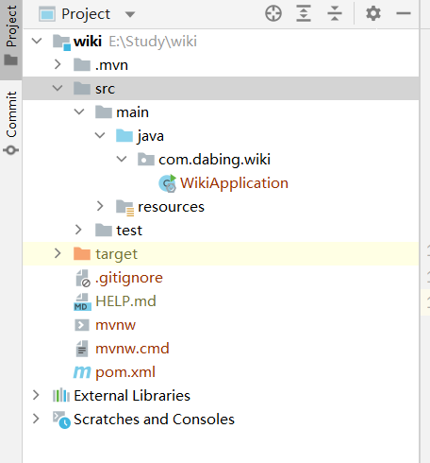430x463 pixels.
Task: Open Project panel settings gear
Action: pyautogui.click(x=373, y=13)
